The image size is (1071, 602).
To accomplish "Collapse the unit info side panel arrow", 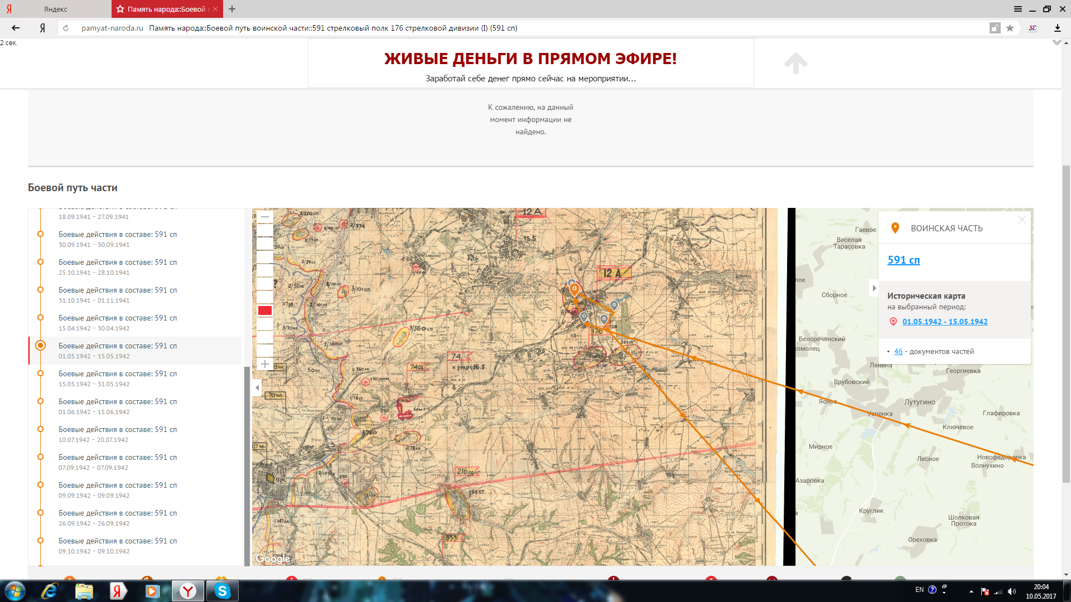I will coord(874,288).
